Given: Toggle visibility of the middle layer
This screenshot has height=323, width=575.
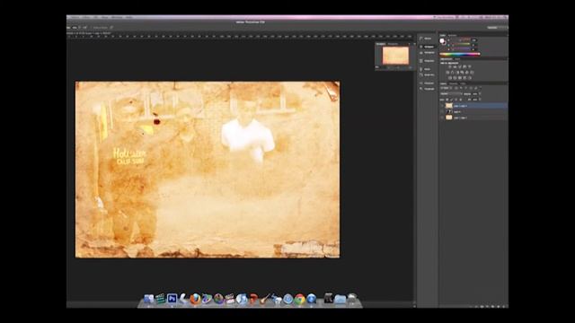Looking at the screenshot, I should pos(442,111).
